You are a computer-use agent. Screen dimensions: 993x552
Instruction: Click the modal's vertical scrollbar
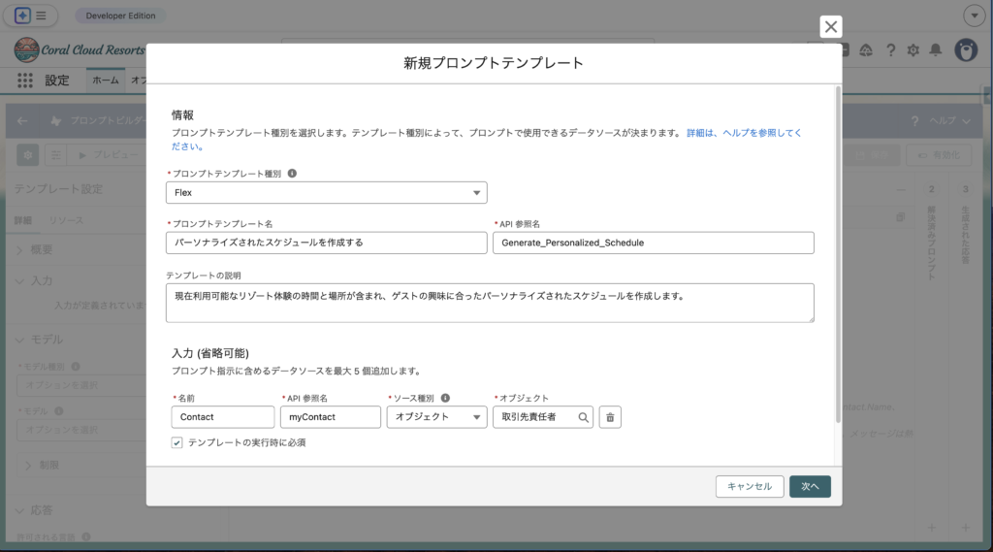tap(837, 252)
